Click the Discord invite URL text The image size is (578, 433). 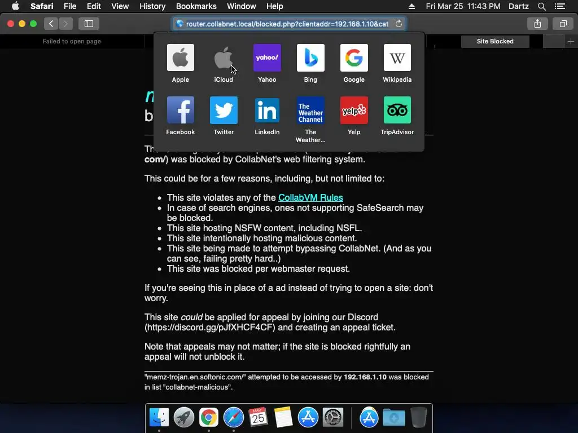click(209, 328)
